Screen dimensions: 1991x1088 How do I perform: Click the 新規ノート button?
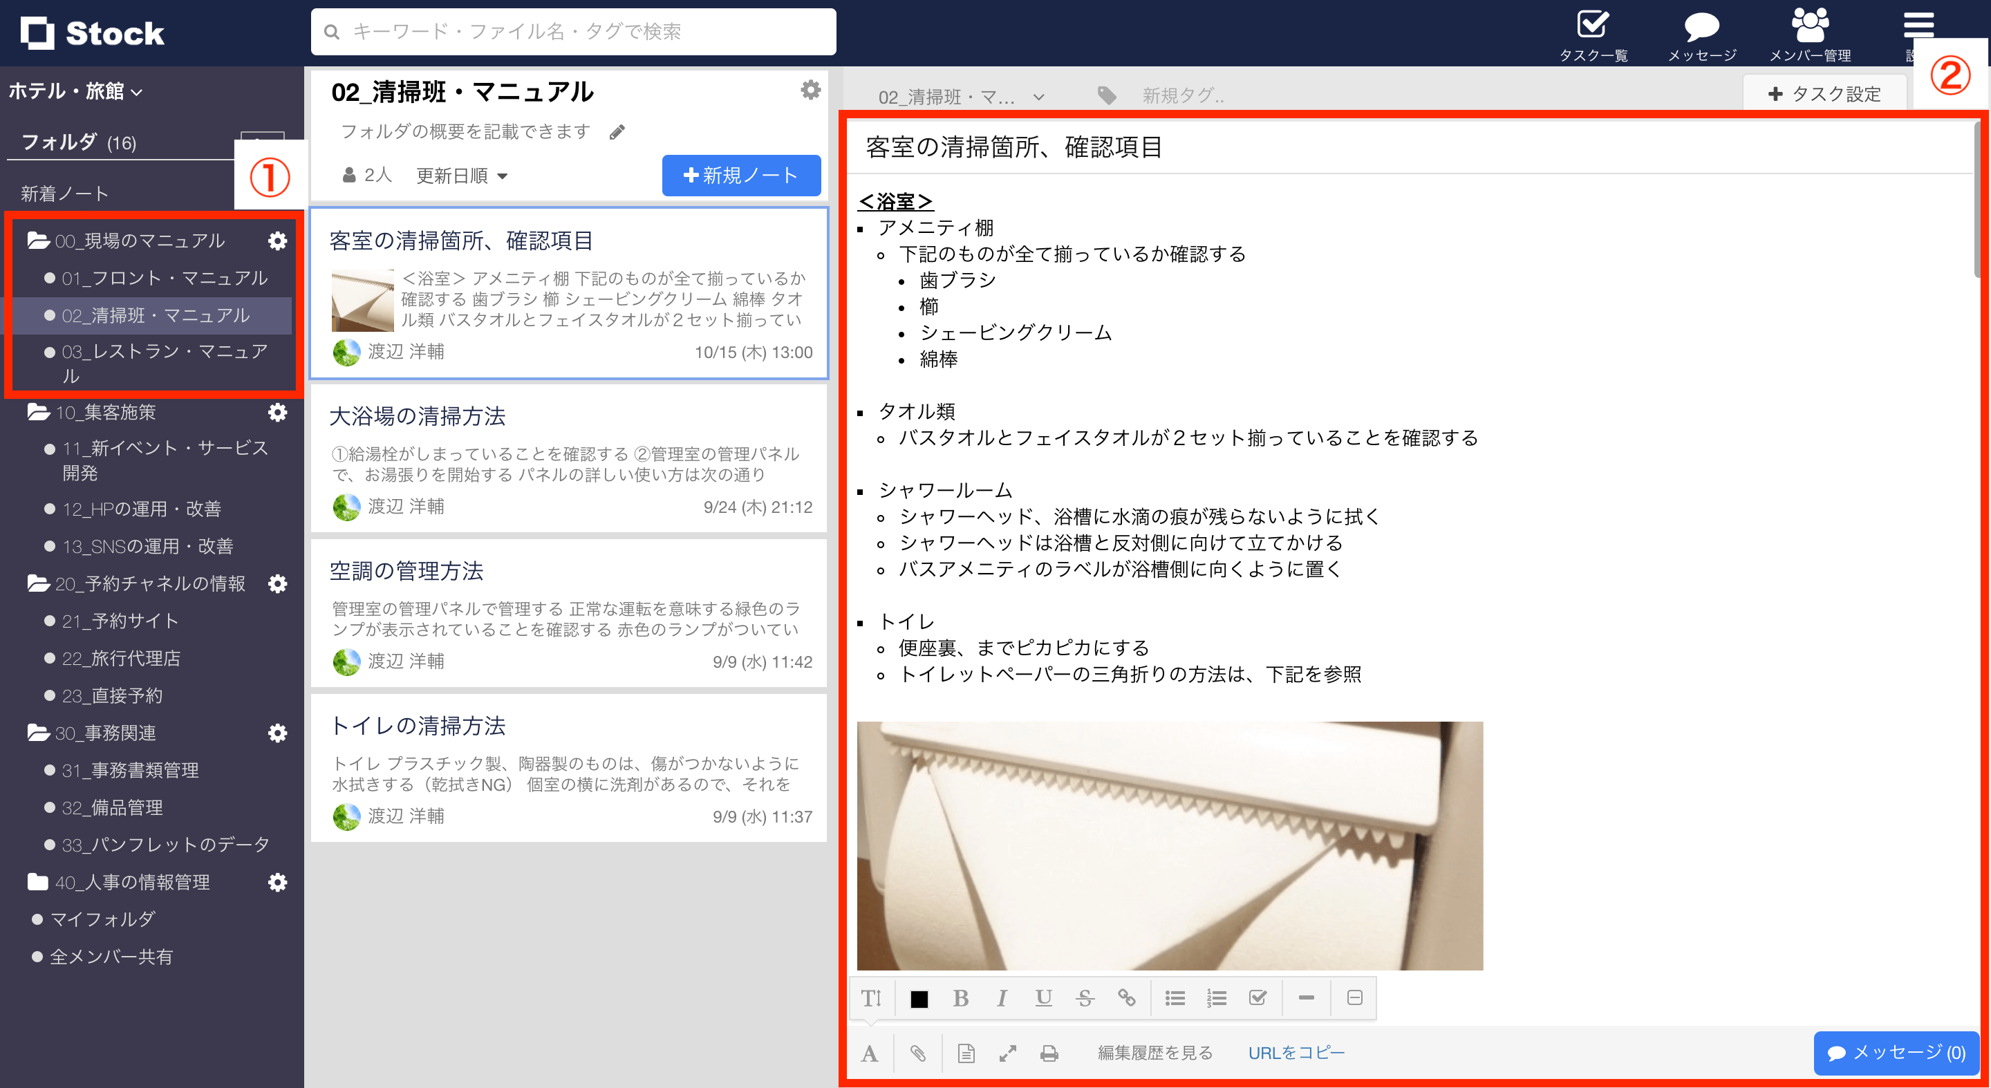pyautogui.click(x=740, y=176)
